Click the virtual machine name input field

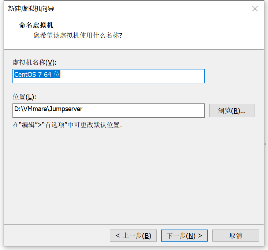coord(108,76)
